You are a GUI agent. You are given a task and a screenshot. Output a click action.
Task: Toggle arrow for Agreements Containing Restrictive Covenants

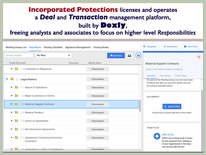point(12,138)
